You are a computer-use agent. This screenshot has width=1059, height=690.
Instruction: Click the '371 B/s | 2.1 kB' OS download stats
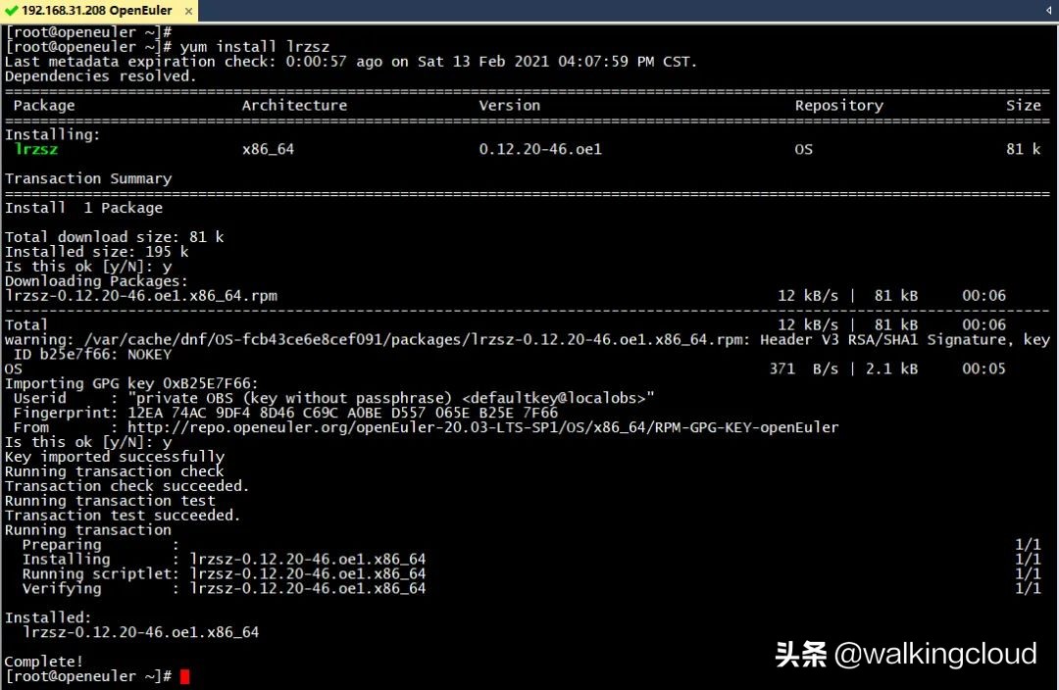[x=843, y=369]
